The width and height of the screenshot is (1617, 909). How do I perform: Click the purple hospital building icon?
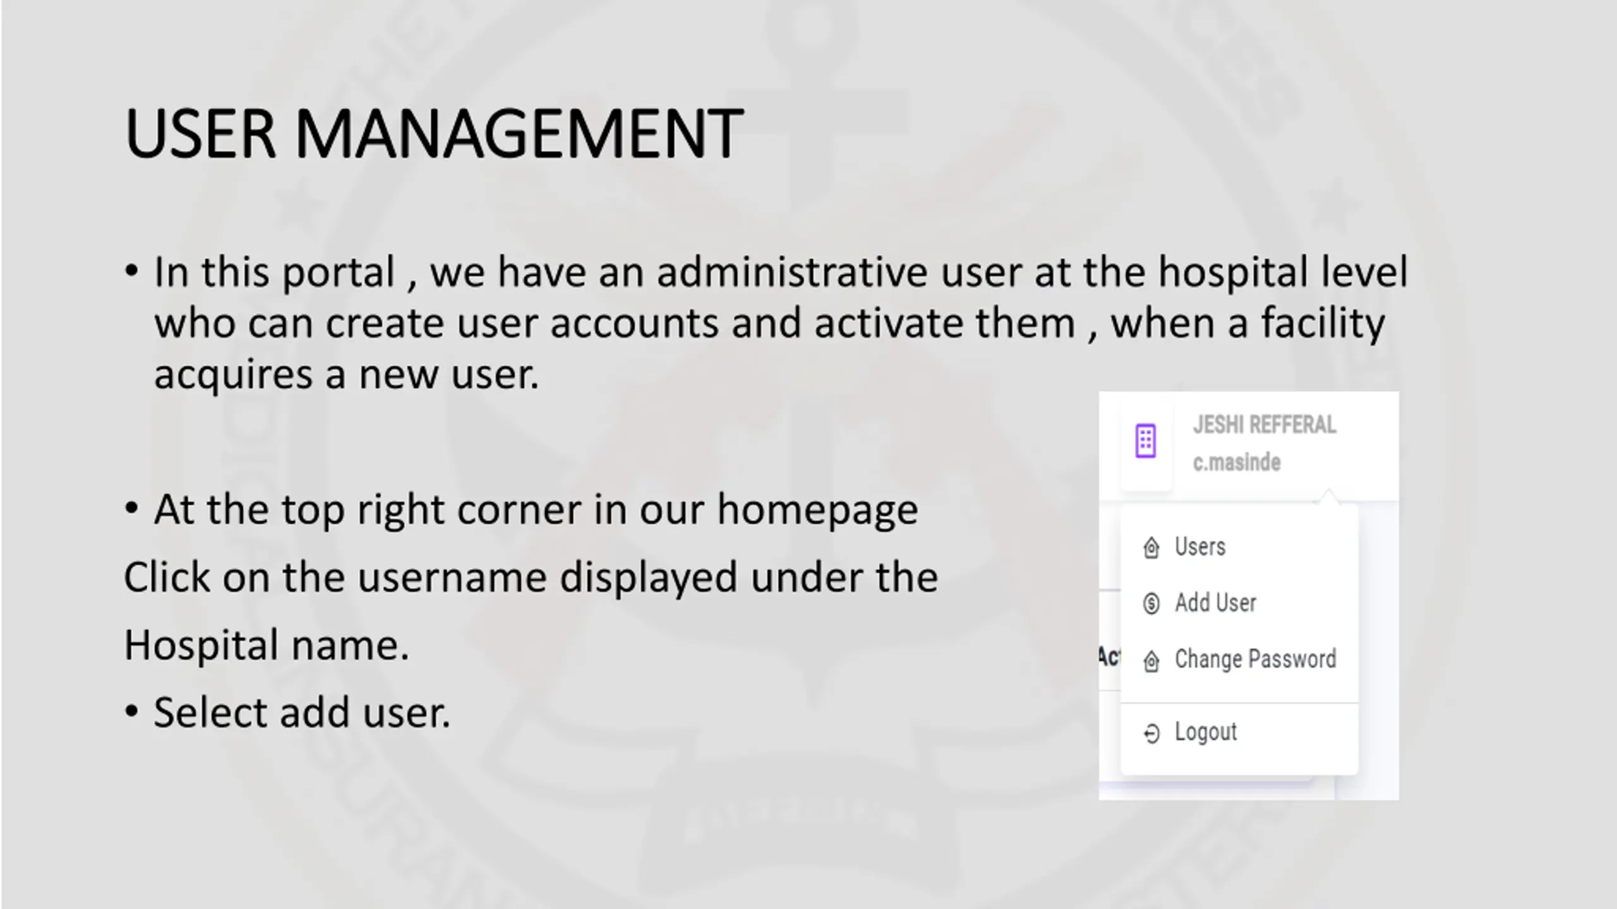[1145, 441]
